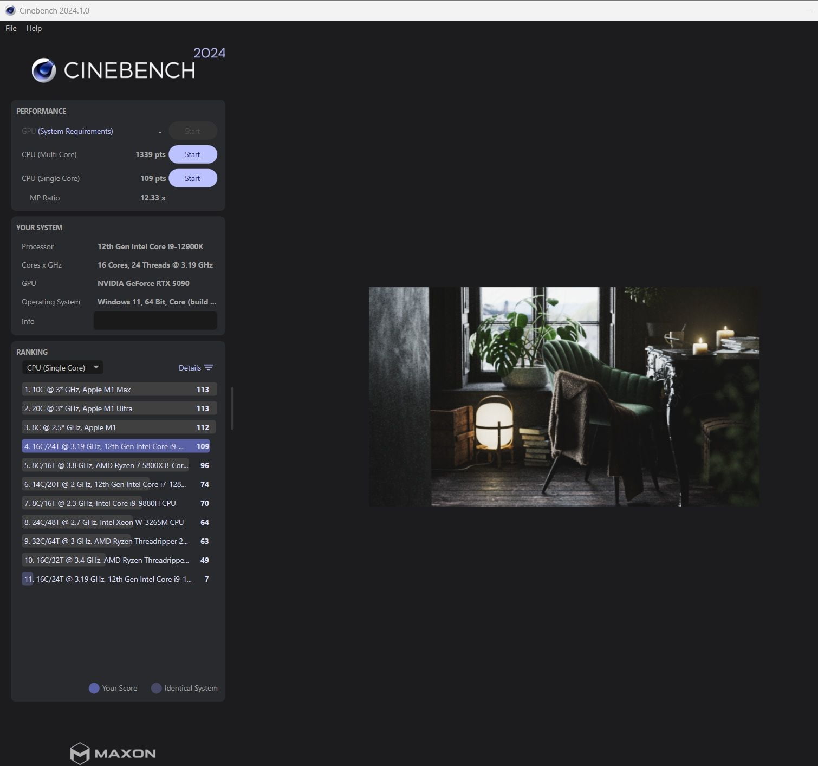Click the Details filter lines icon
Screen dimensions: 818x766
tap(209, 368)
